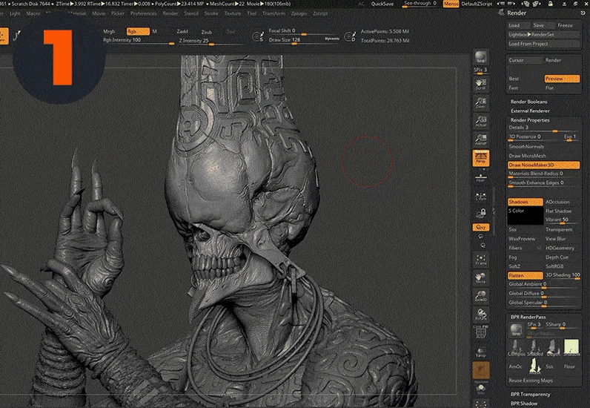Select the Move view icon
This screenshot has width=590, height=408.
[x=480, y=278]
